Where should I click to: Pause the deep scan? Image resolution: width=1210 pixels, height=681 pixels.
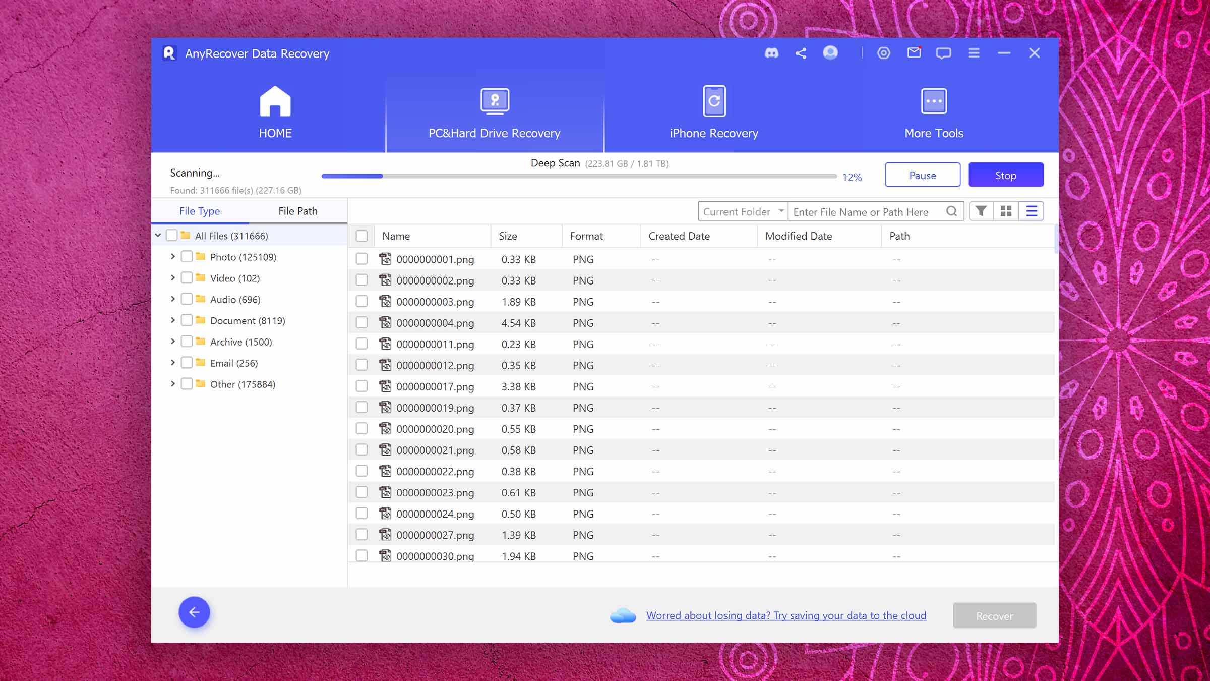pos(923,175)
